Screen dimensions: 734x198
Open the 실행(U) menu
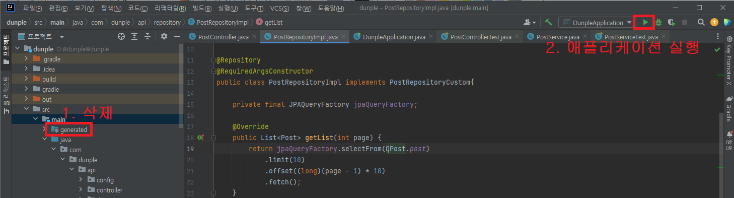(228, 8)
